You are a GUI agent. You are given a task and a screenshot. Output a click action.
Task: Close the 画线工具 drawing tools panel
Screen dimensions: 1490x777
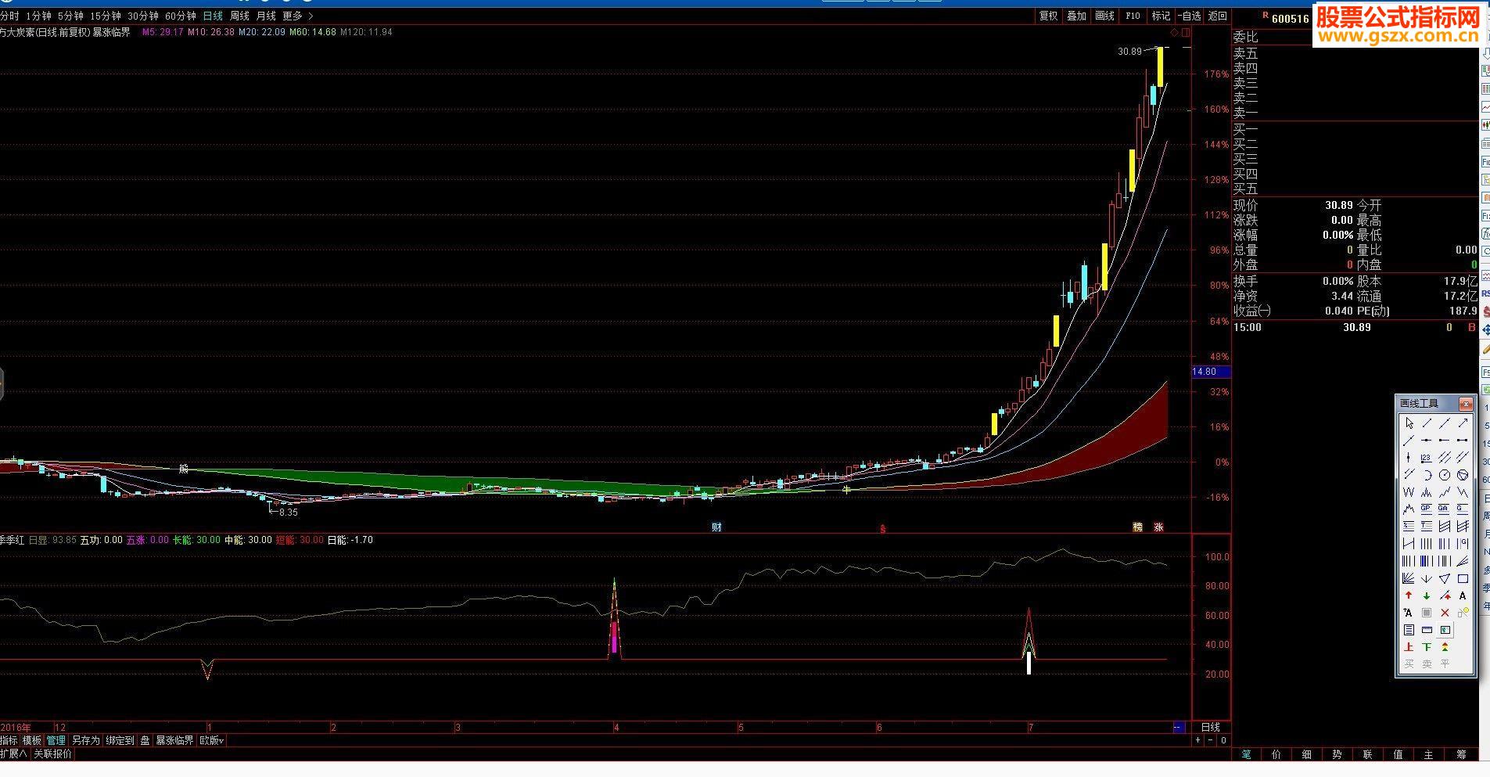tap(1466, 404)
